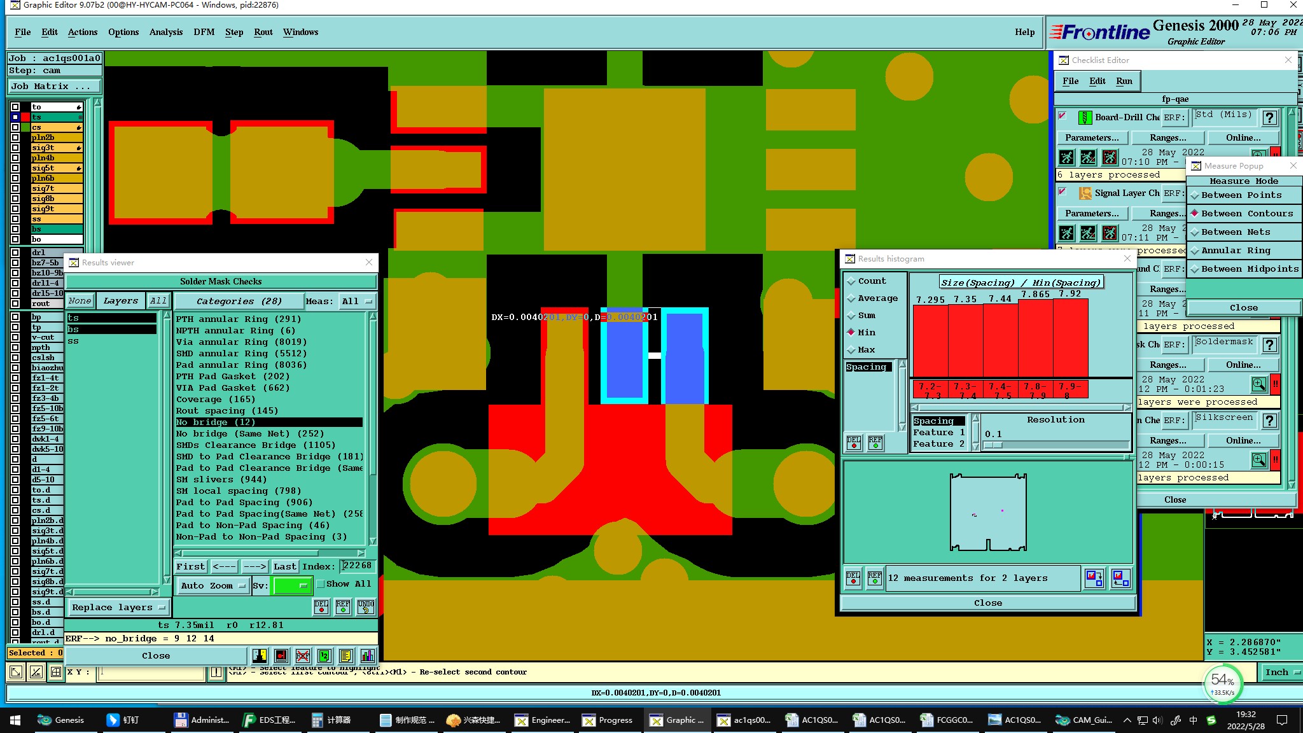Click the UNDO icon in Results viewer
The height and width of the screenshot is (733, 1303).
[x=366, y=606]
